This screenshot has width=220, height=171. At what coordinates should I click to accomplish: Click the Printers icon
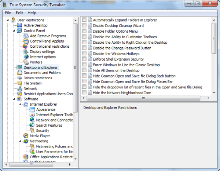26,62
